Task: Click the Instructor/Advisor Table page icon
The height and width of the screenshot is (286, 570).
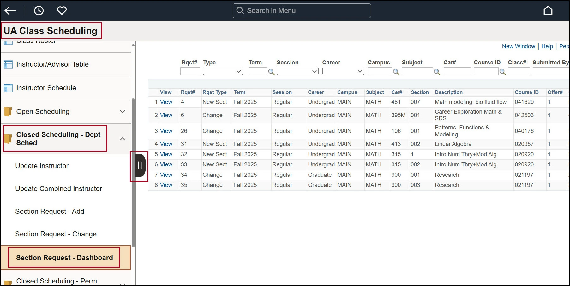Action: point(8,64)
